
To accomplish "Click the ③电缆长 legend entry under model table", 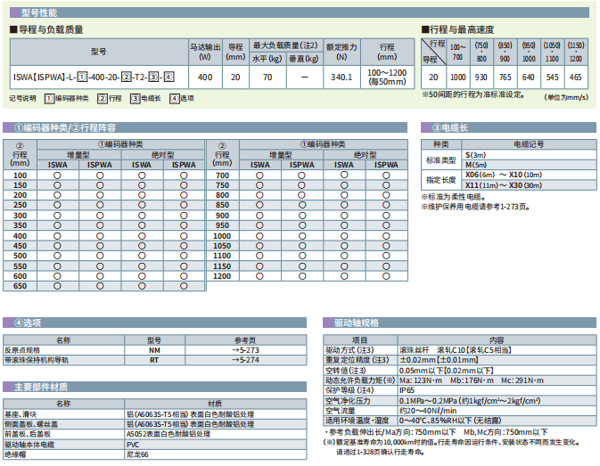I will [x=145, y=99].
